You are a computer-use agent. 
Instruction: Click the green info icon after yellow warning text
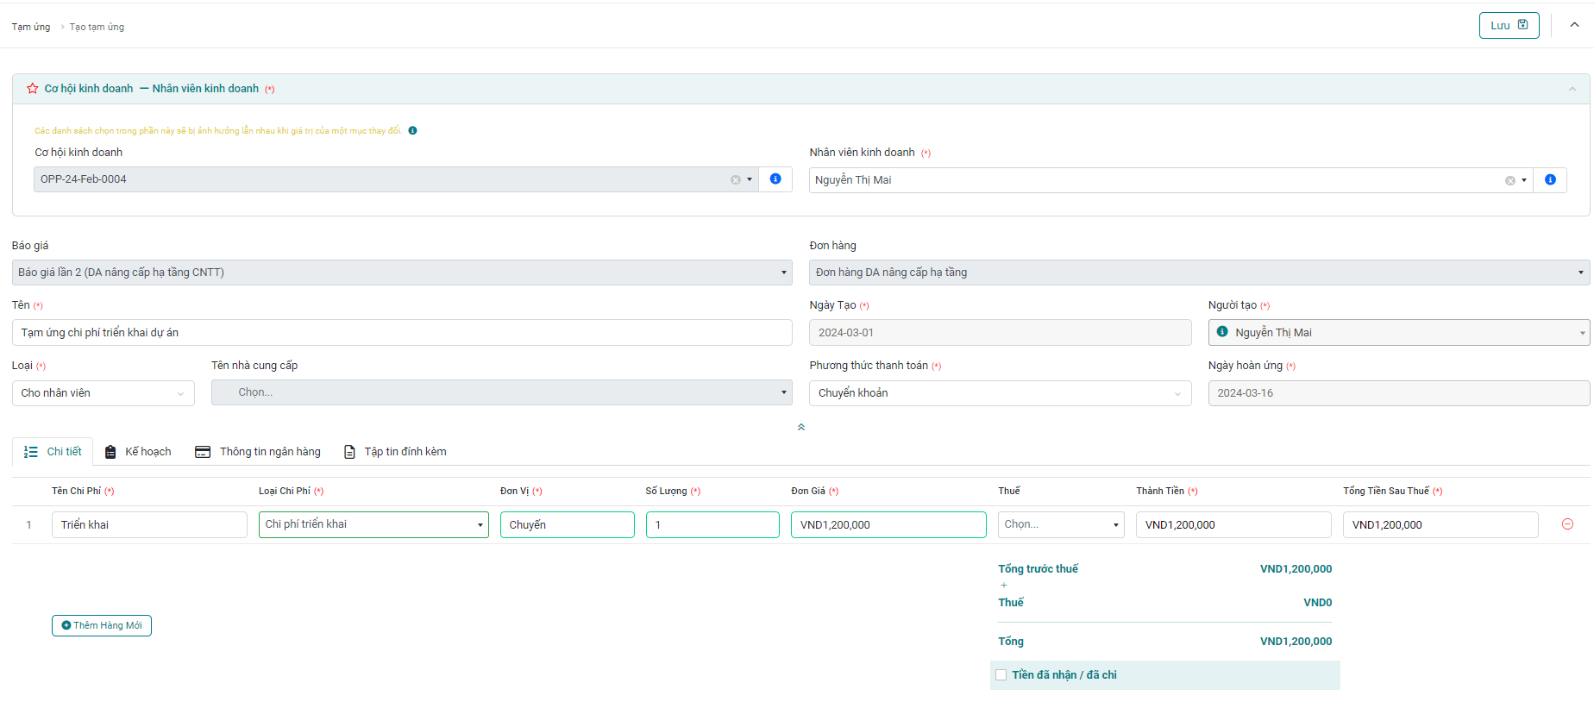412,131
